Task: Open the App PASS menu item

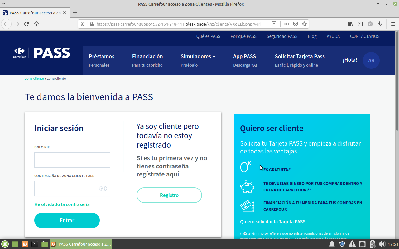Action: coord(245,60)
